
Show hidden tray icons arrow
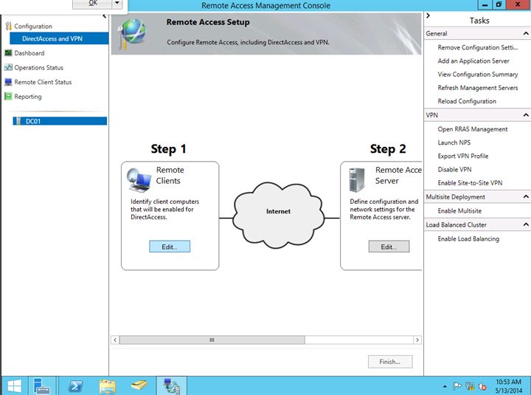[445, 386]
